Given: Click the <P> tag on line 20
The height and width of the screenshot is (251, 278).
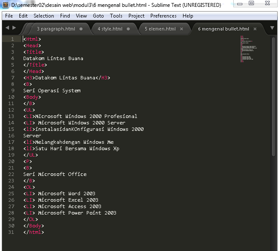Looking at the screenshot, I should [27, 161].
